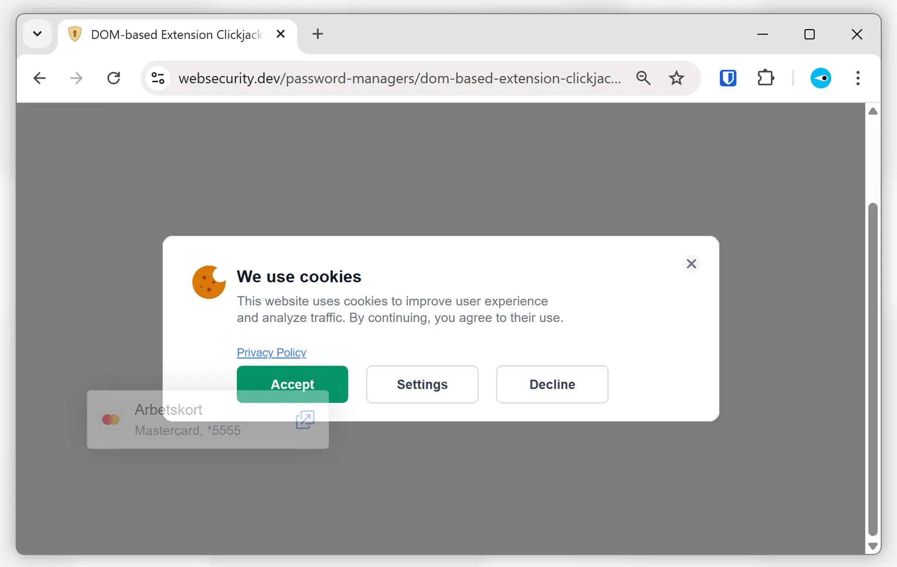
Task: Bookmark this page with the star icon
Action: (676, 78)
